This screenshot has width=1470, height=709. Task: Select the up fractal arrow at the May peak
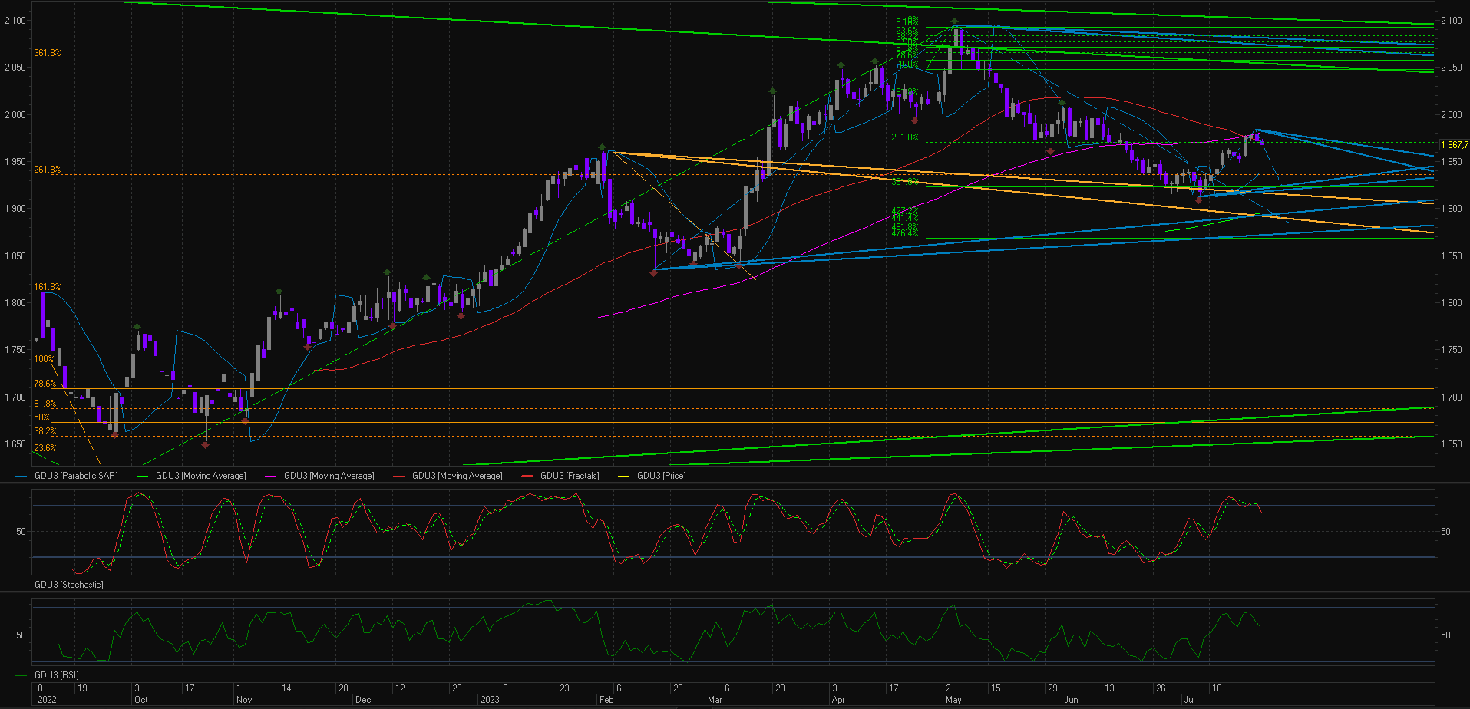pos(954,21)
